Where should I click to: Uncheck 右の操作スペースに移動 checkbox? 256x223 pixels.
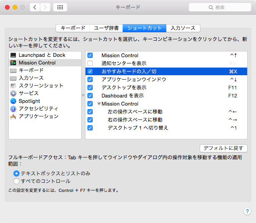(90, 120)
